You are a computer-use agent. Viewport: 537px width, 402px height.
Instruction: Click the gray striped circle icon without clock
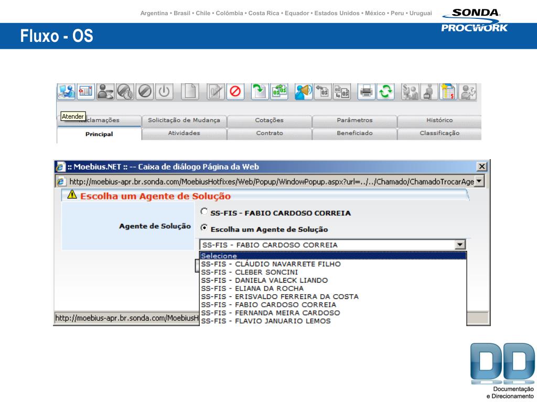(x=145, y=92)
